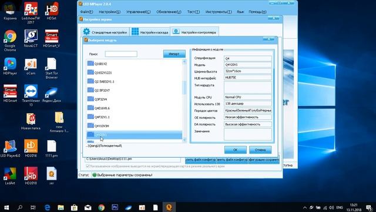Switch to Настройки контроллера tab
This screenshot has width=376, height=212.
click(x=194, y=32)
